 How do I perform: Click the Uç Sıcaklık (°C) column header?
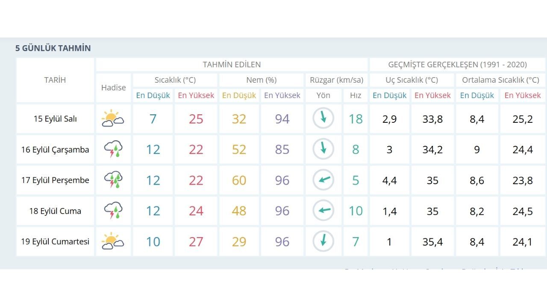[412, 80]
